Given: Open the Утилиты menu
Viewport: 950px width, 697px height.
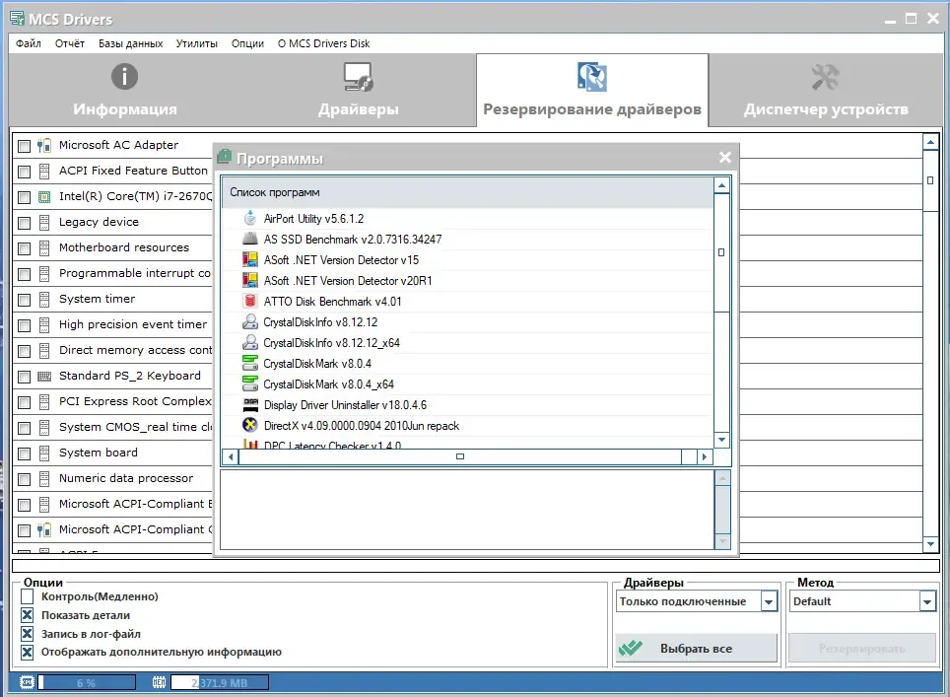Looking at the screenshot, I should tap(197, 43).
